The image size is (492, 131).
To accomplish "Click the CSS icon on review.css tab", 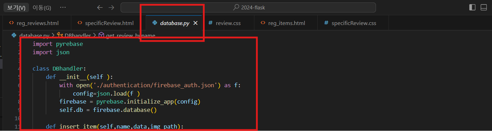I will [x=210, y=23].
